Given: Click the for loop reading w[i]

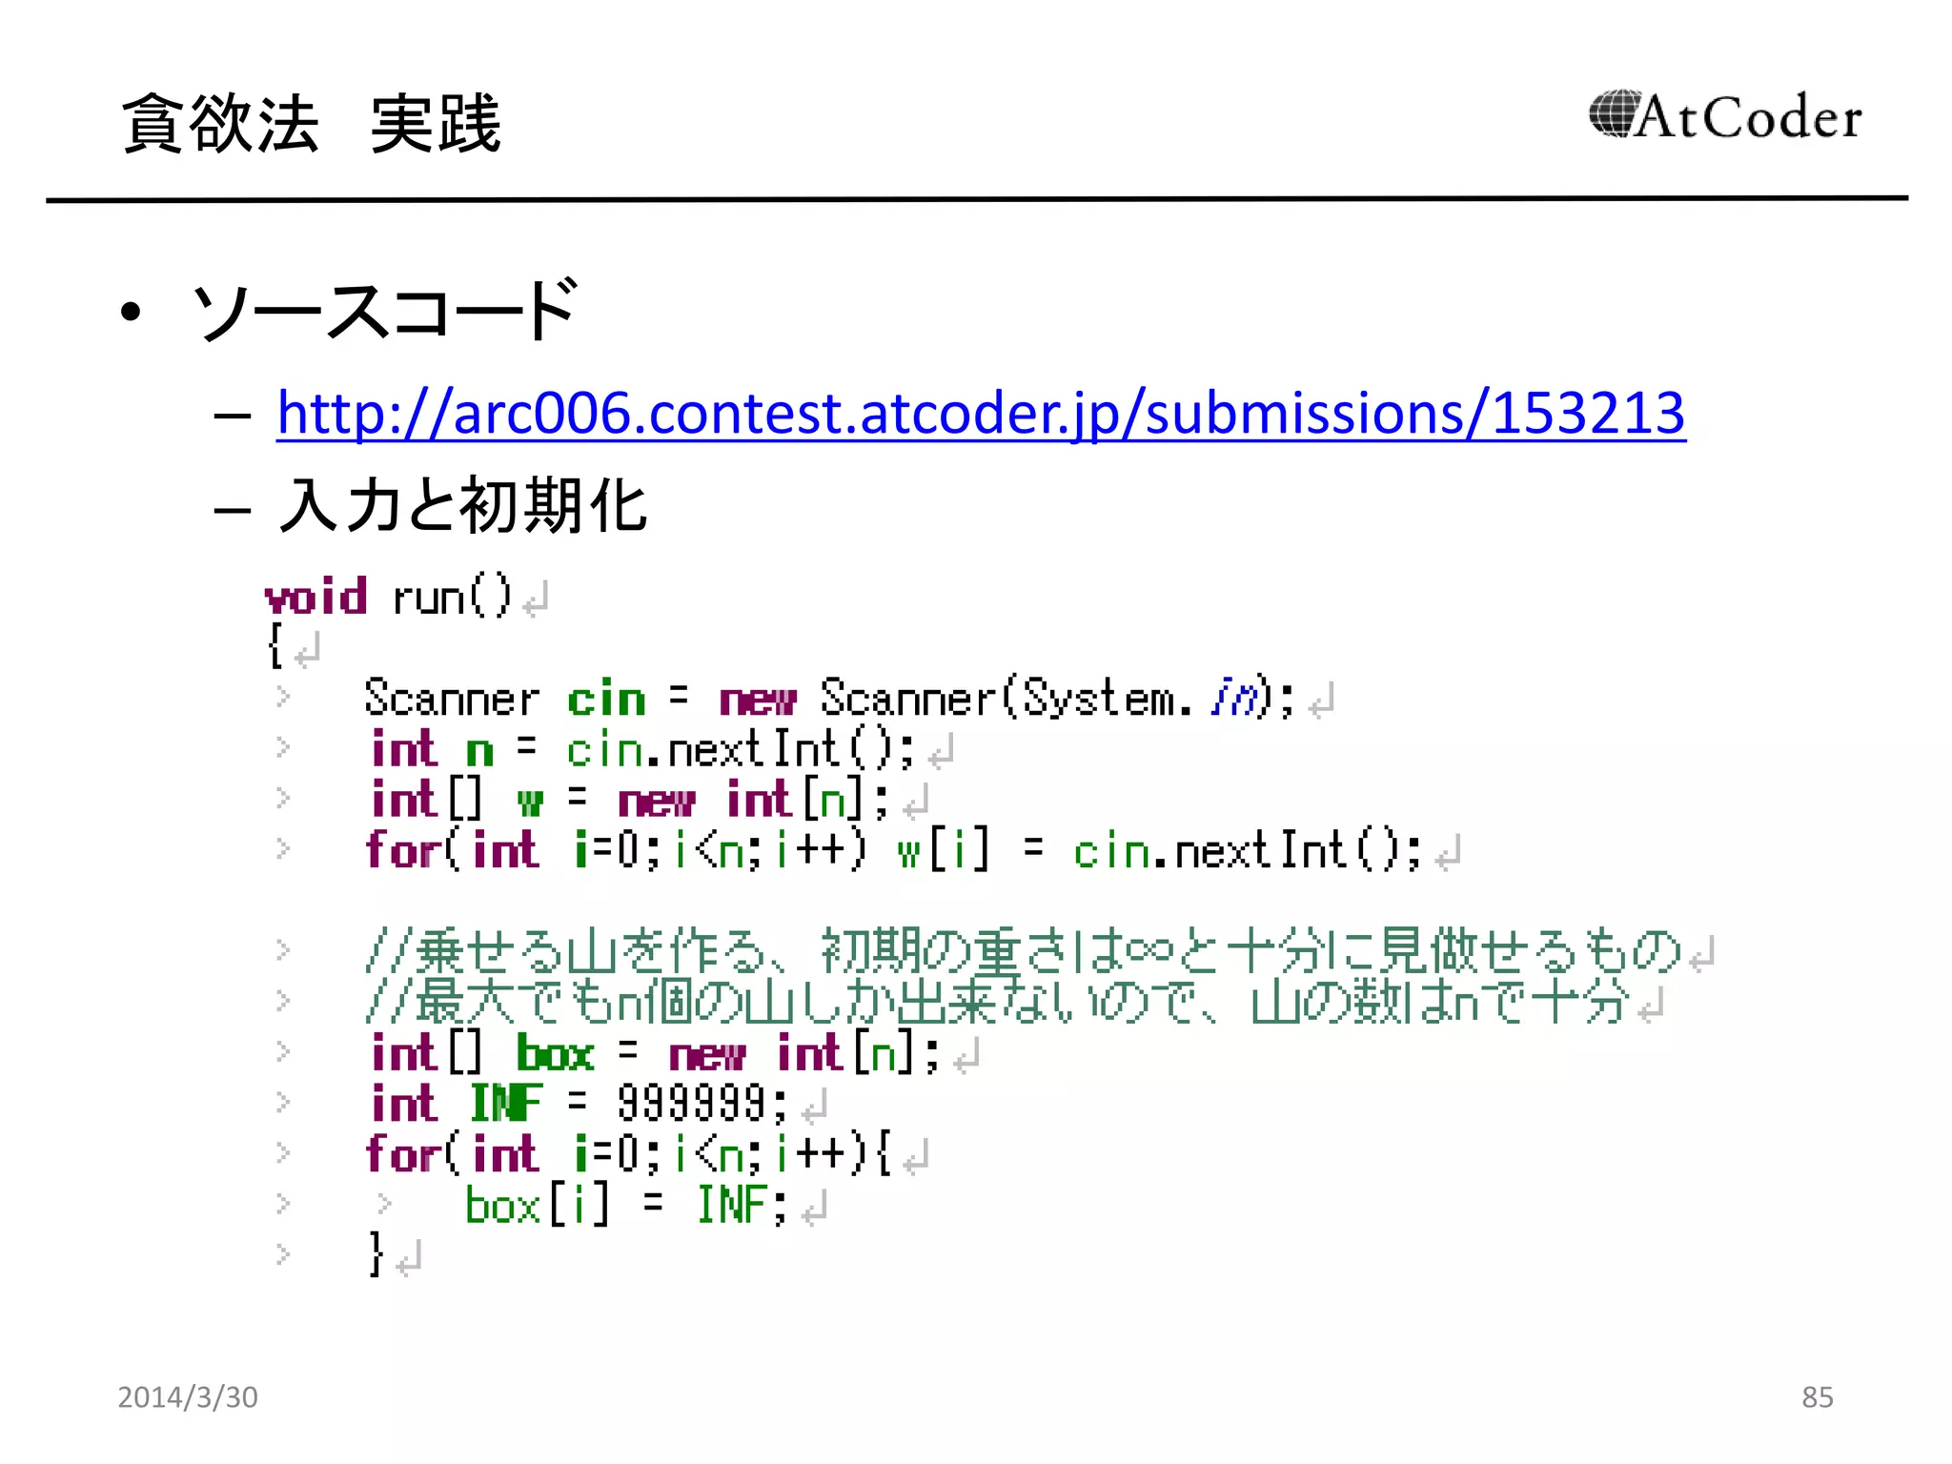Looking at the screenshot, I should [x=893, y=850].
